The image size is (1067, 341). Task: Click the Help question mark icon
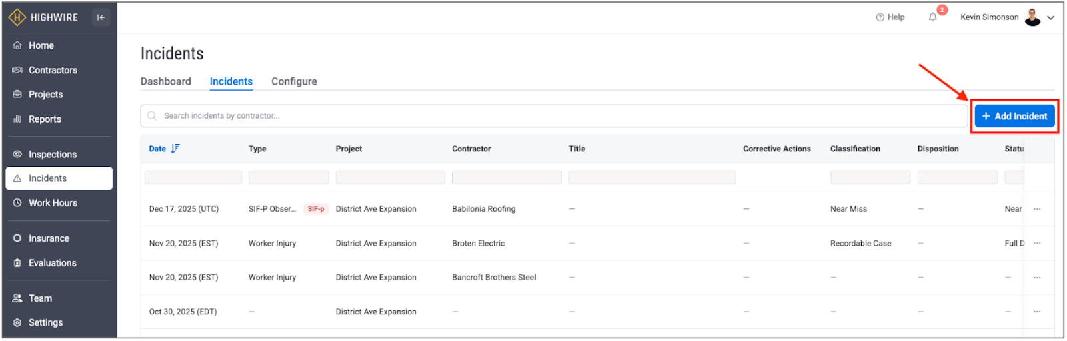[880, 17]
